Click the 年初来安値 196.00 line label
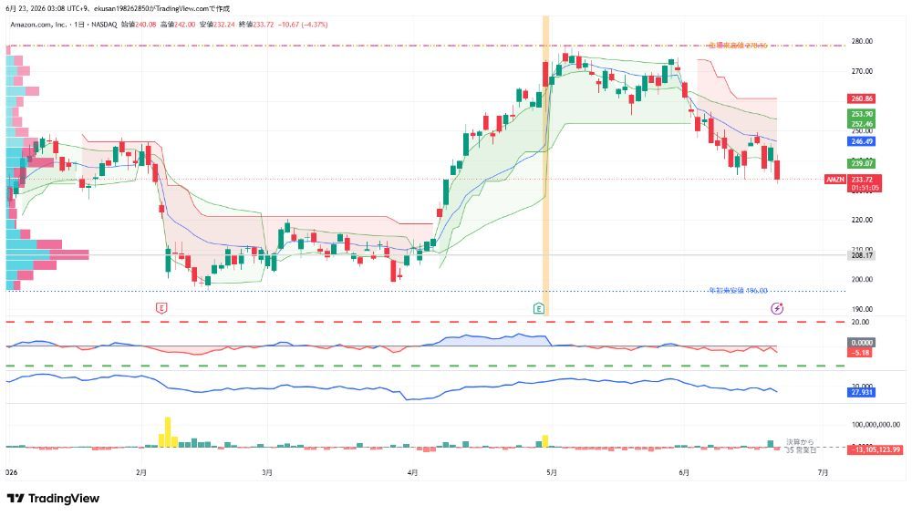The width and height of the screenshot is (912, 516). (x=738, y=290)
